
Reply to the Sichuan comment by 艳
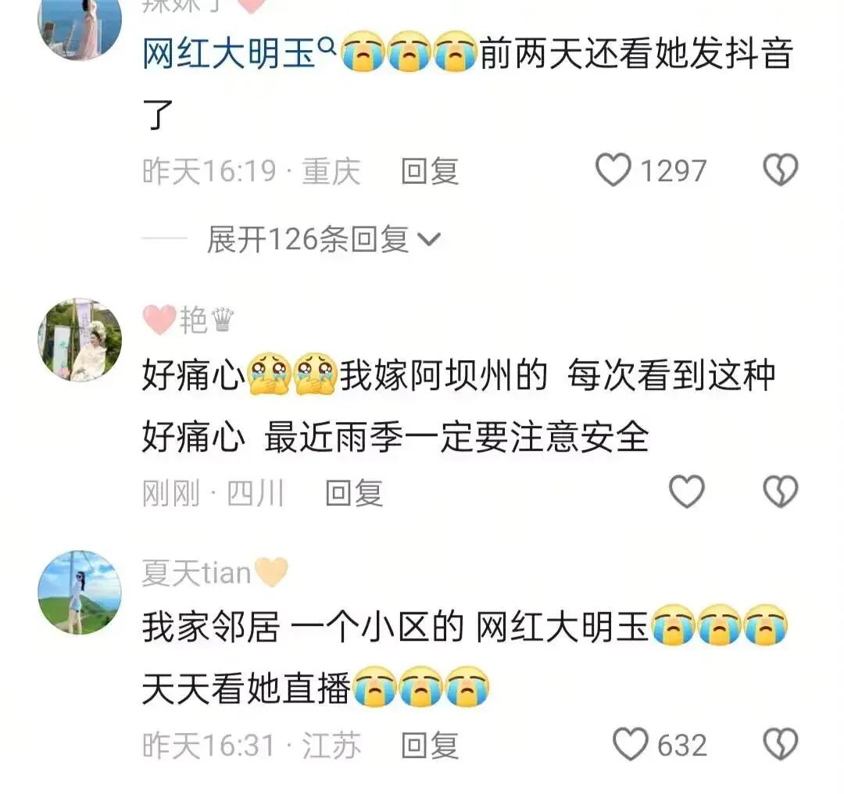[354, 492]
